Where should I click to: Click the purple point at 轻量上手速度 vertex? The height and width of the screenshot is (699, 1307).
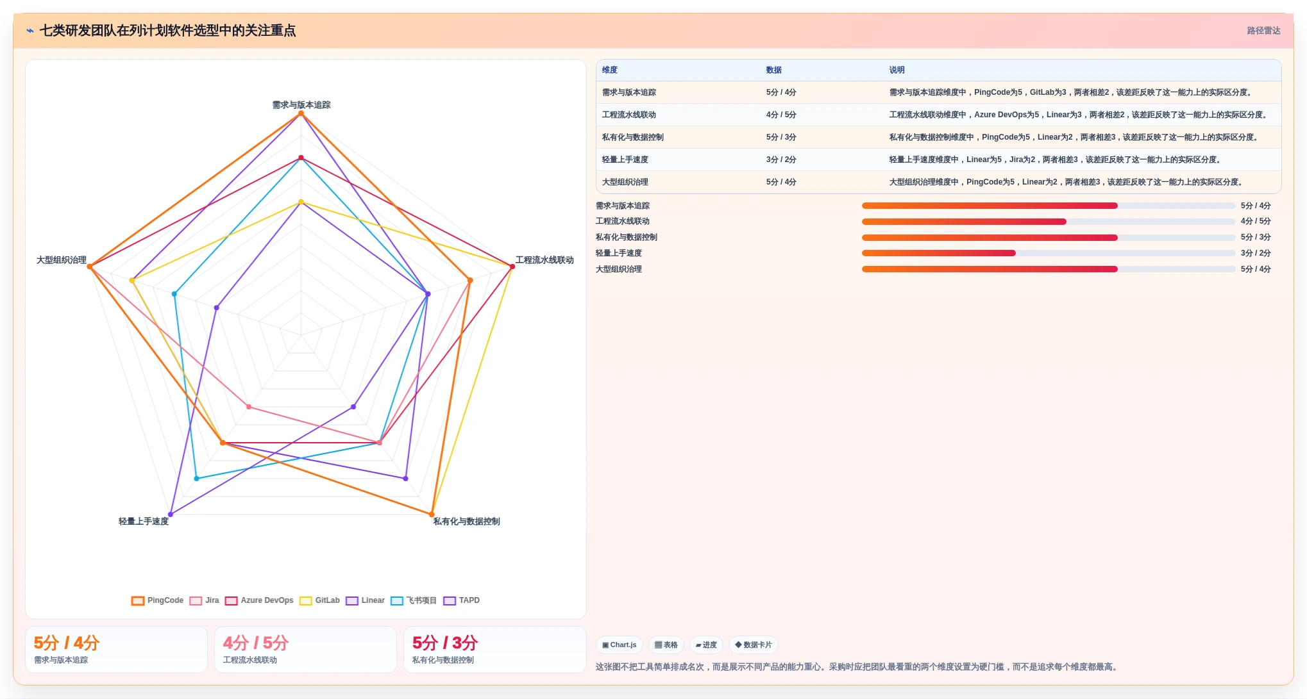point(171,514)
